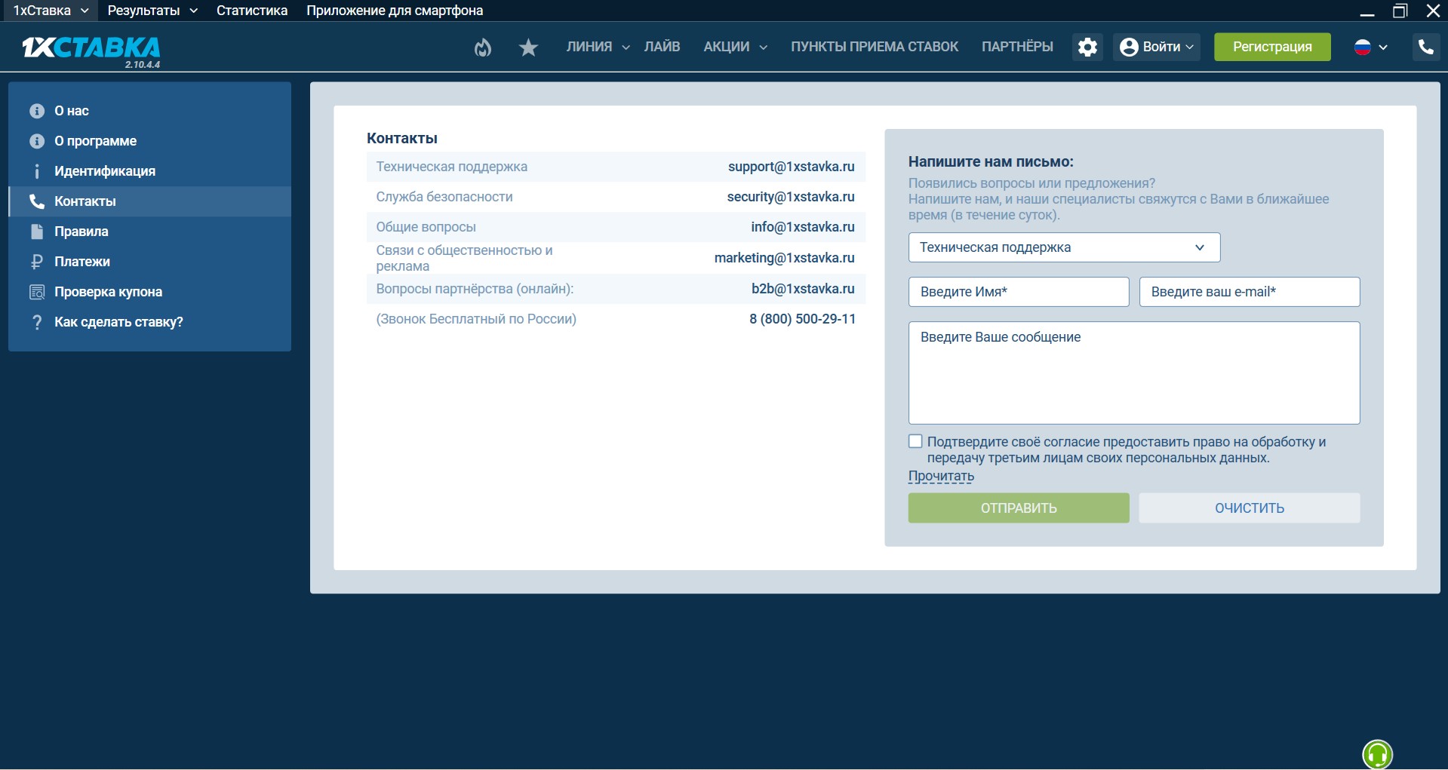Click the Russian flag language icon
Image resolution: width=1448 pixels, height=770 pixels.
pyautogui.click(x=1362, y=47)
